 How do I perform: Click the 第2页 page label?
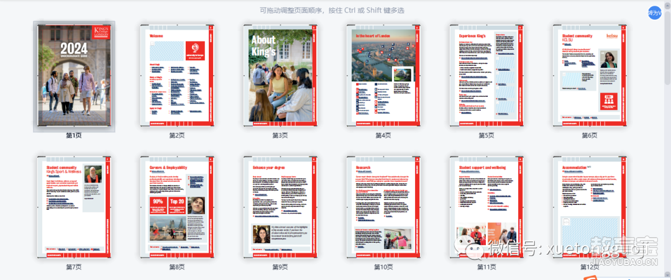pyautogui.click(x=176, y=135)
